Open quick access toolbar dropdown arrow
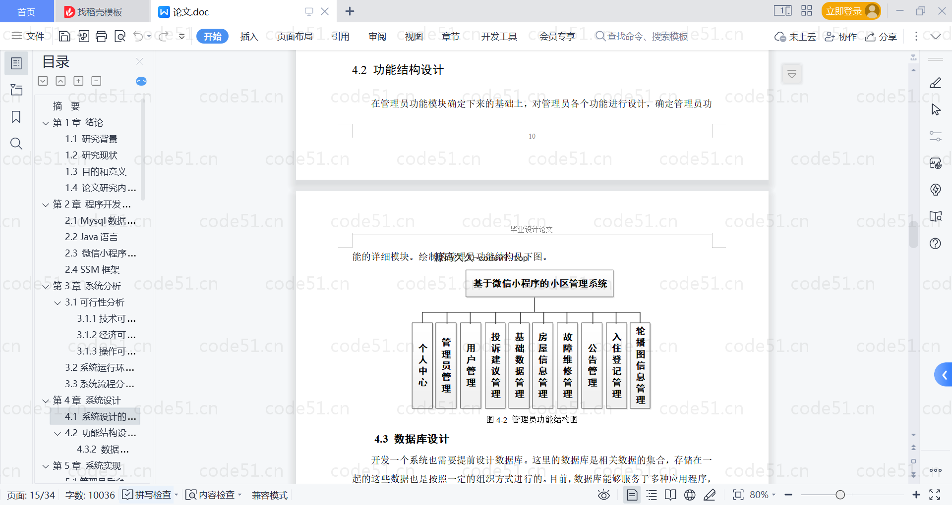This screenshot has height=505, width=952. [x=181, y=36]
